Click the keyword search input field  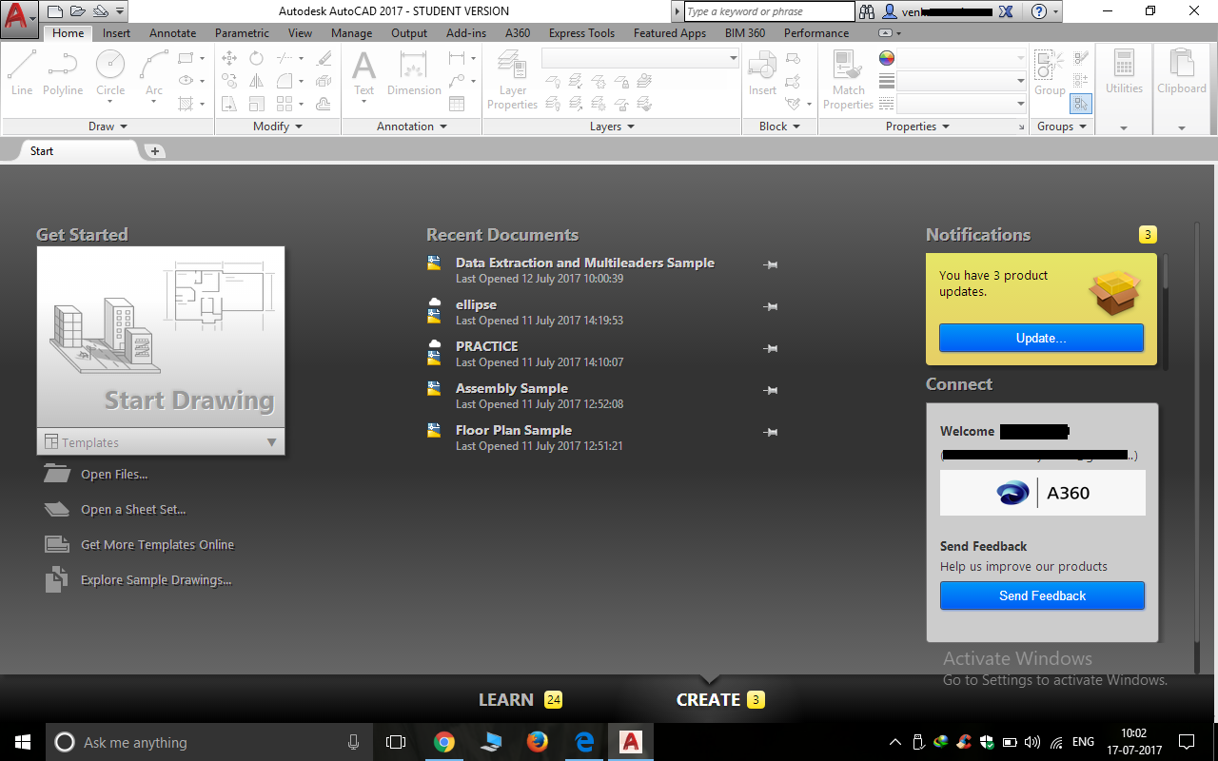tap(769, 11)
